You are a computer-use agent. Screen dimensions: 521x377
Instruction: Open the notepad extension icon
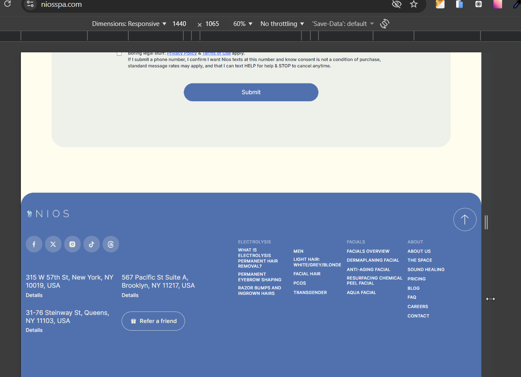(x=440, y=4)
